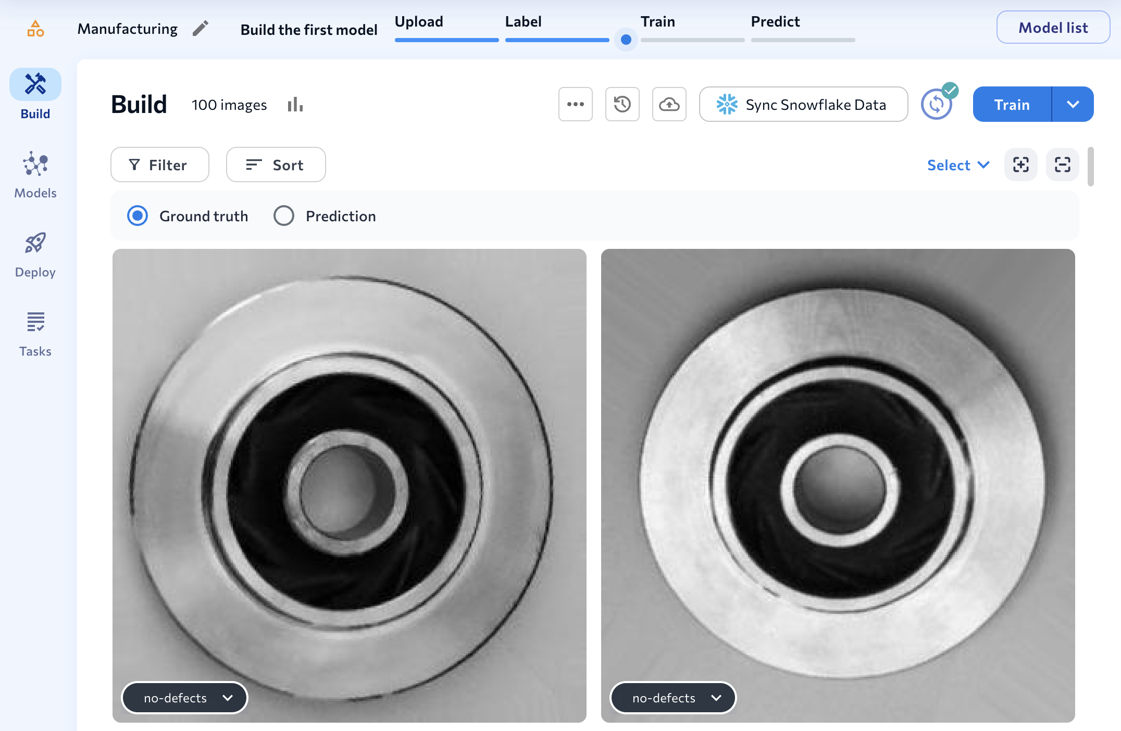Click the pencil icon next to Manufacturing

201,29
